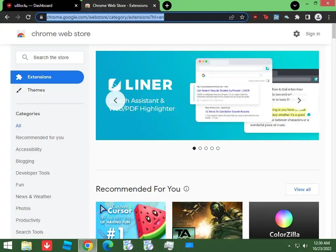
Task: Open the LINER banner
Action: tap(207, 95)
